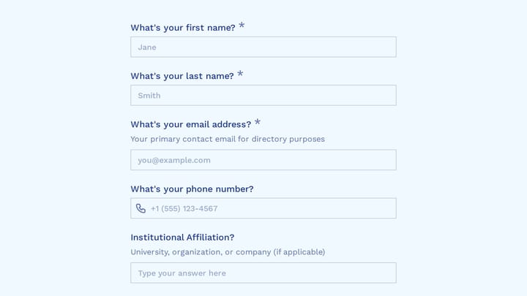This screenshot has width=527, height=296.
Task: Click the "you@example.com" placeholder text
Action: pyautogui.click(x=174, y=160)
